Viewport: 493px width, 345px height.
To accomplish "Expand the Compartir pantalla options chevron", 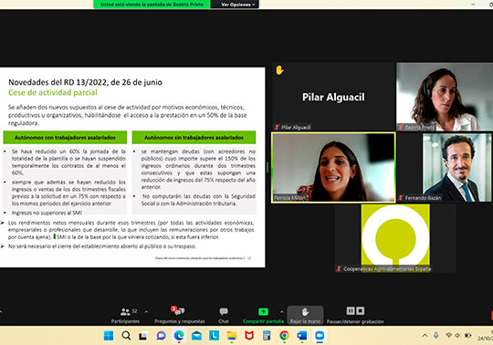I will point(282,312).
